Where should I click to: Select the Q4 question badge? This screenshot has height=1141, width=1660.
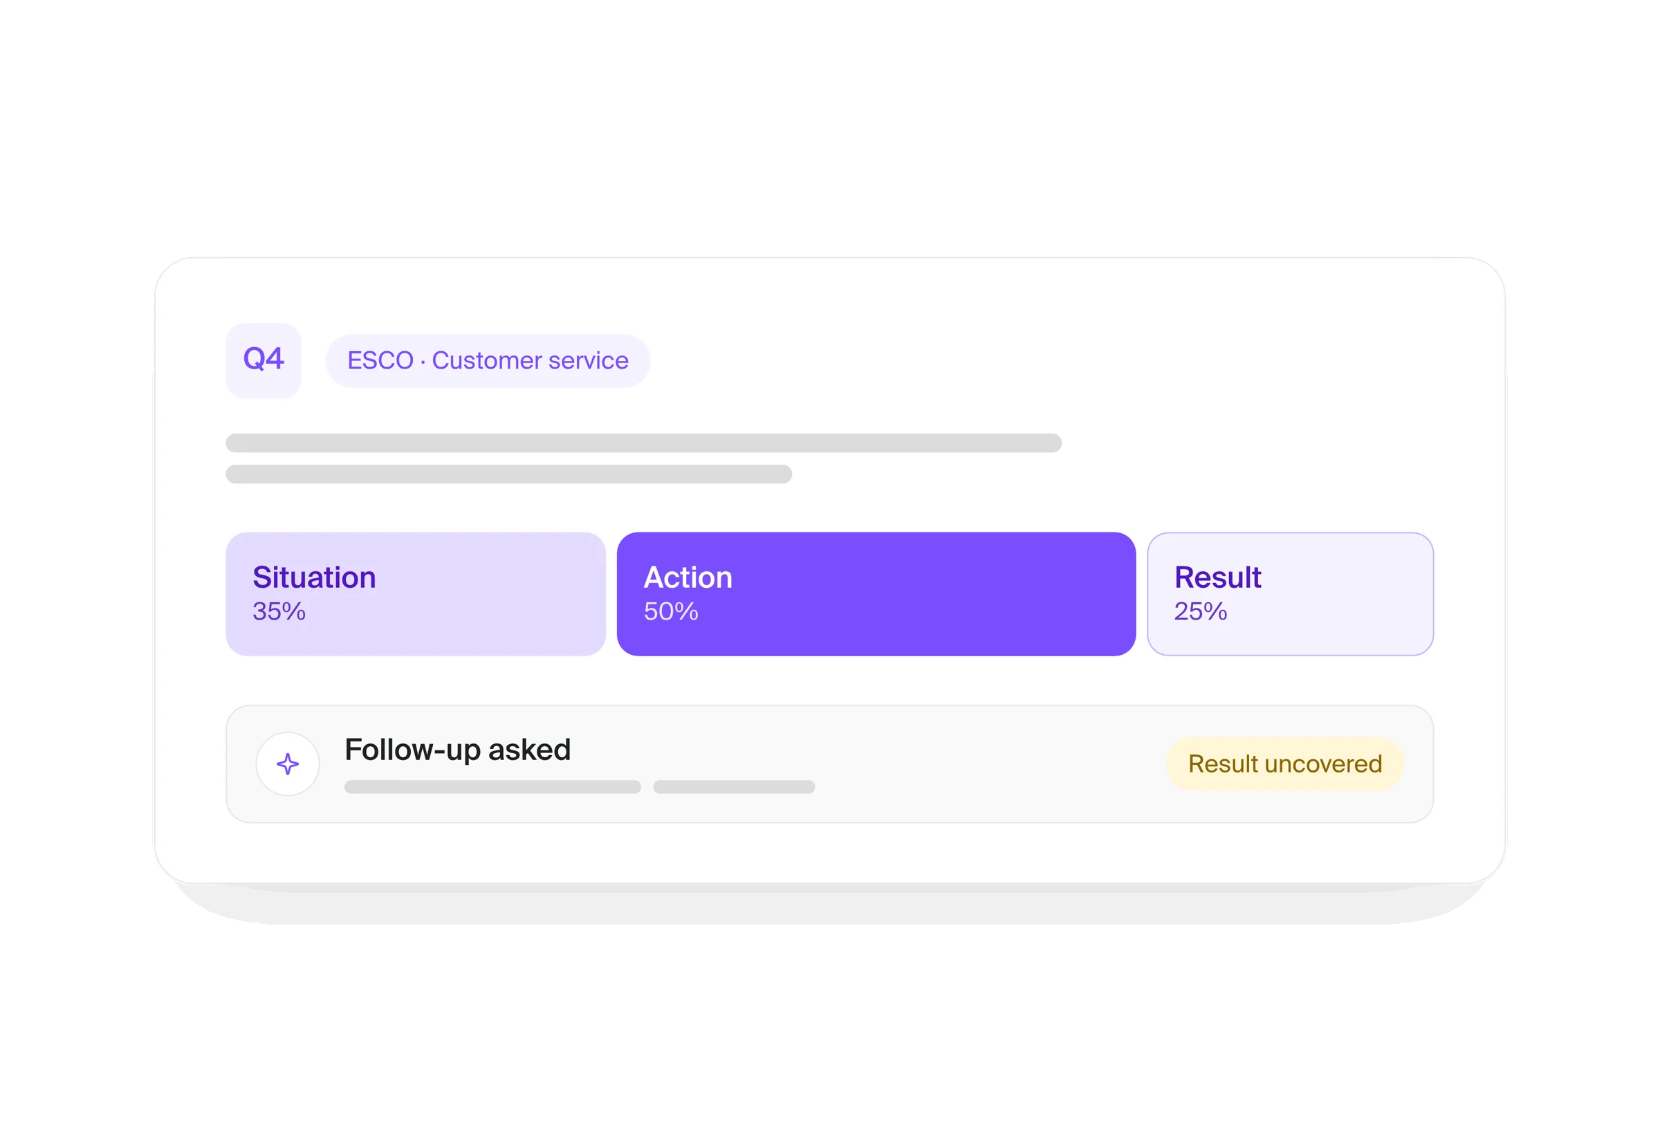coord(263,360)
